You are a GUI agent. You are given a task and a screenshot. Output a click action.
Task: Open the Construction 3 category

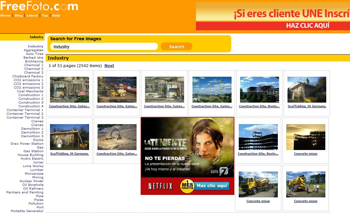coord(31,103)
